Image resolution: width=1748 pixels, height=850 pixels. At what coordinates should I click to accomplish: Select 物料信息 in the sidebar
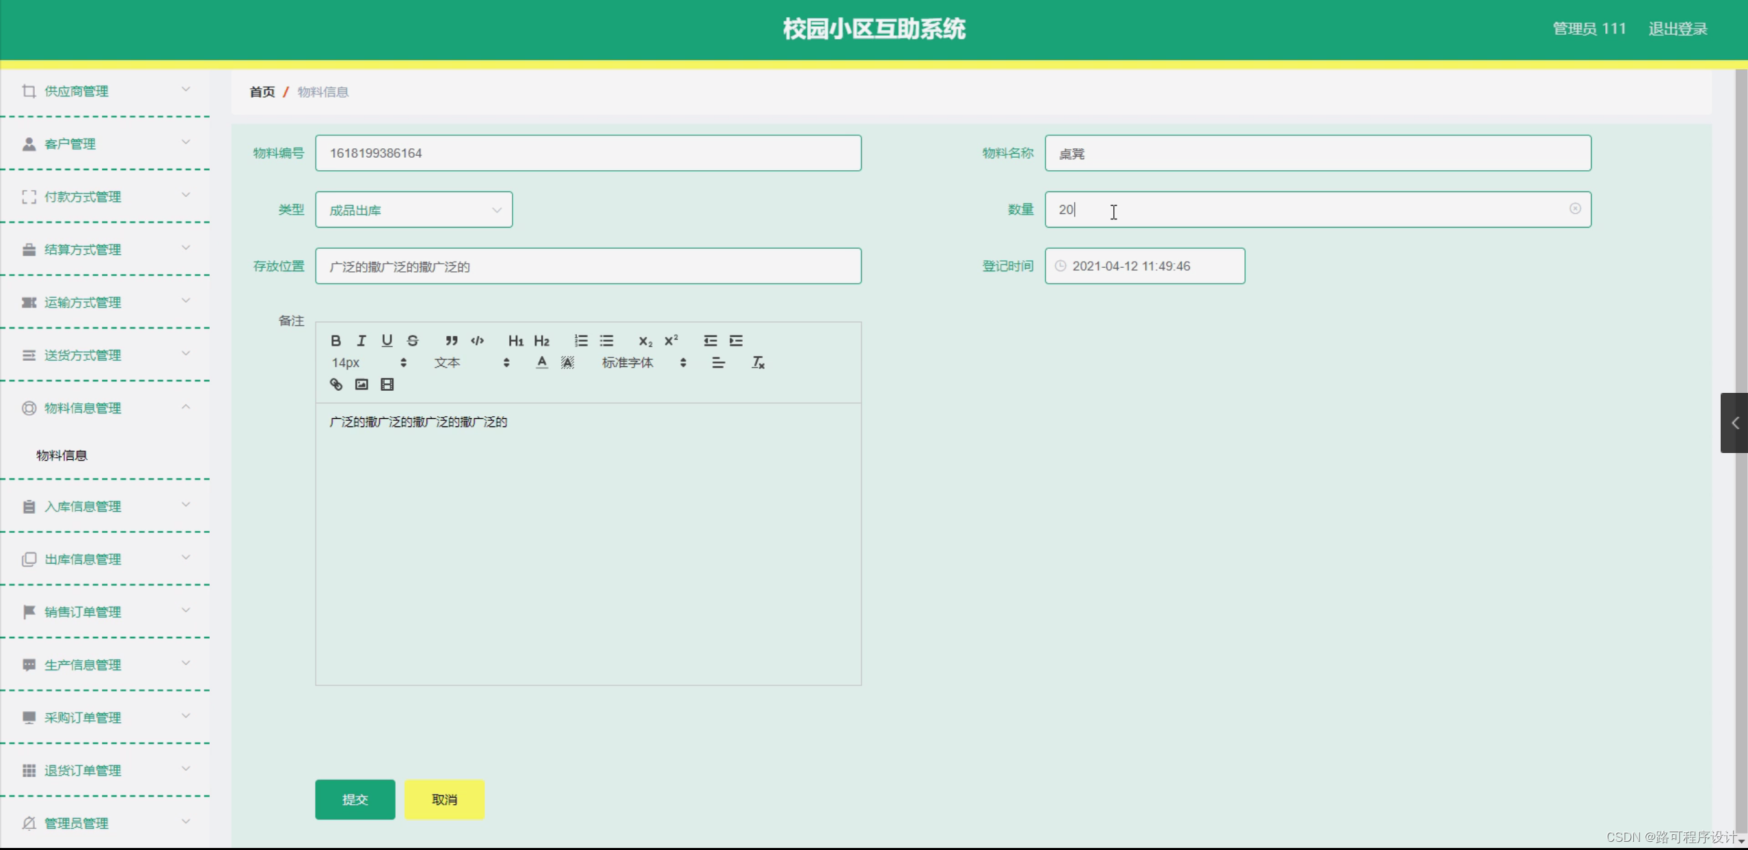click(x=62, y=455)
